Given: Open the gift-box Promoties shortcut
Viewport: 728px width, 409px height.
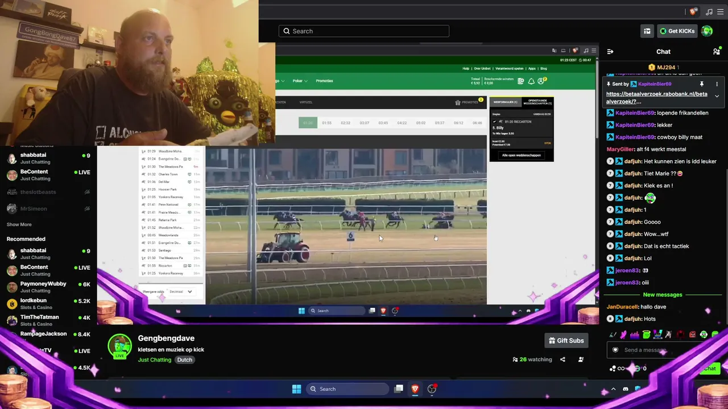Looking at the screenshot, I should pos(469,102).
